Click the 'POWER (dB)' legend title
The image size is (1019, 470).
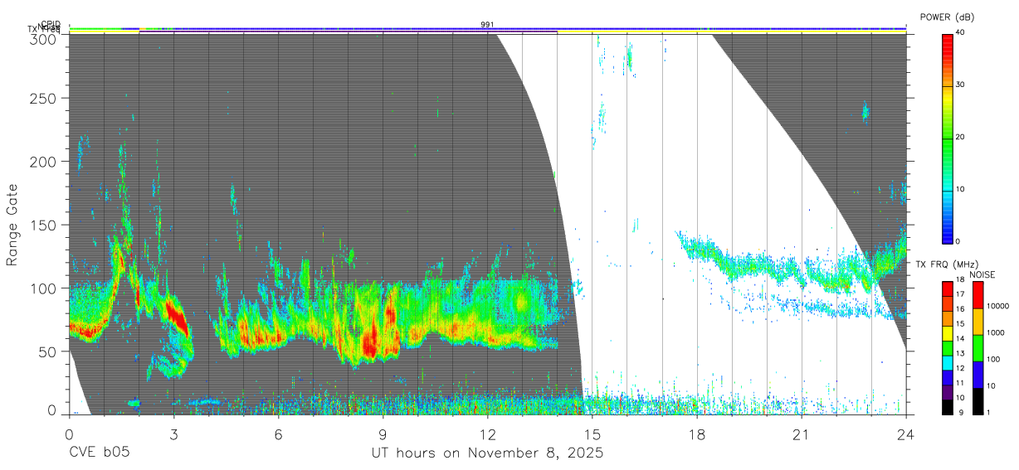pyautogui.click(x=948, y=17)
